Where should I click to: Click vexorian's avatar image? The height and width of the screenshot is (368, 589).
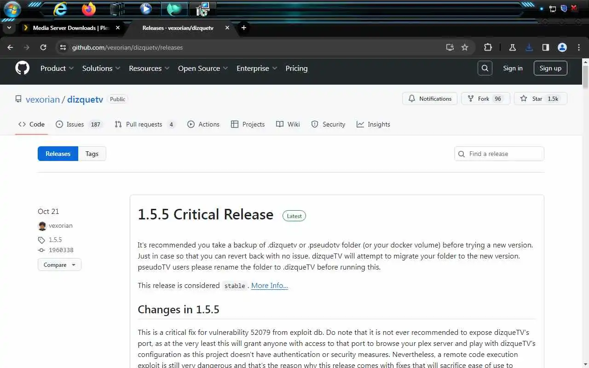42,226
